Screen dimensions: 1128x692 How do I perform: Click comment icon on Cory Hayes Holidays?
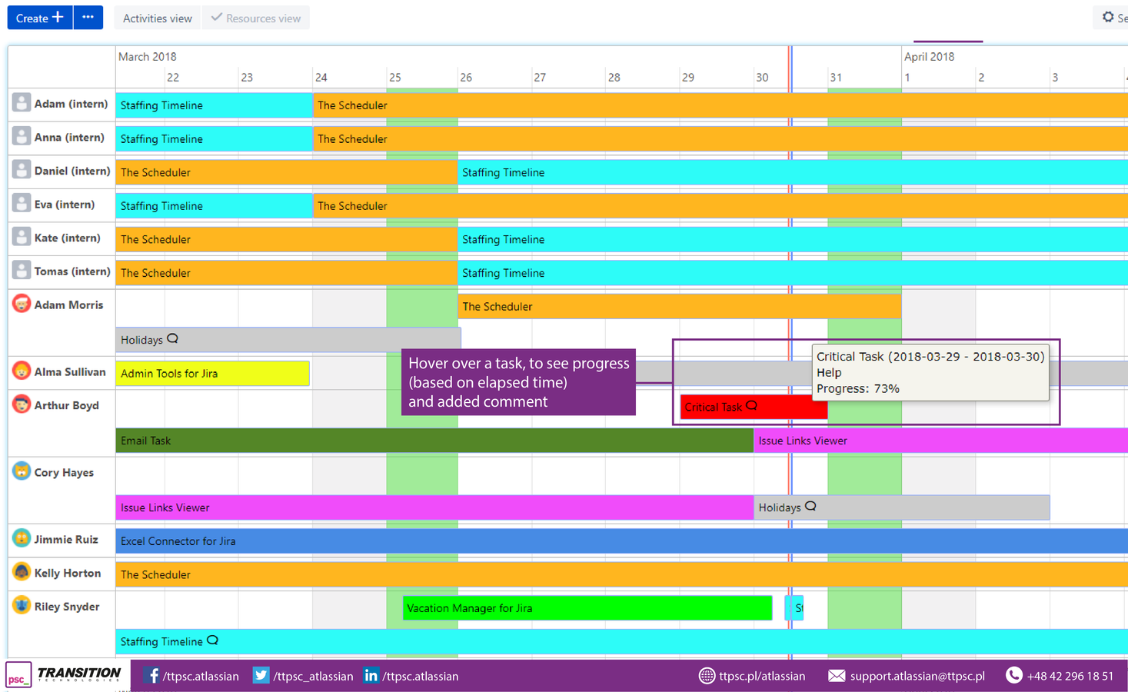810,506
